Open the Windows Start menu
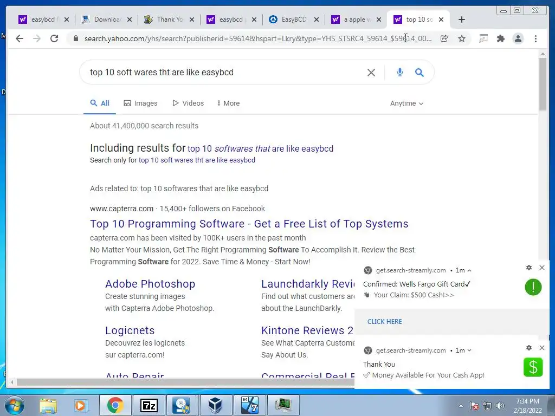 tap(14, 405)
